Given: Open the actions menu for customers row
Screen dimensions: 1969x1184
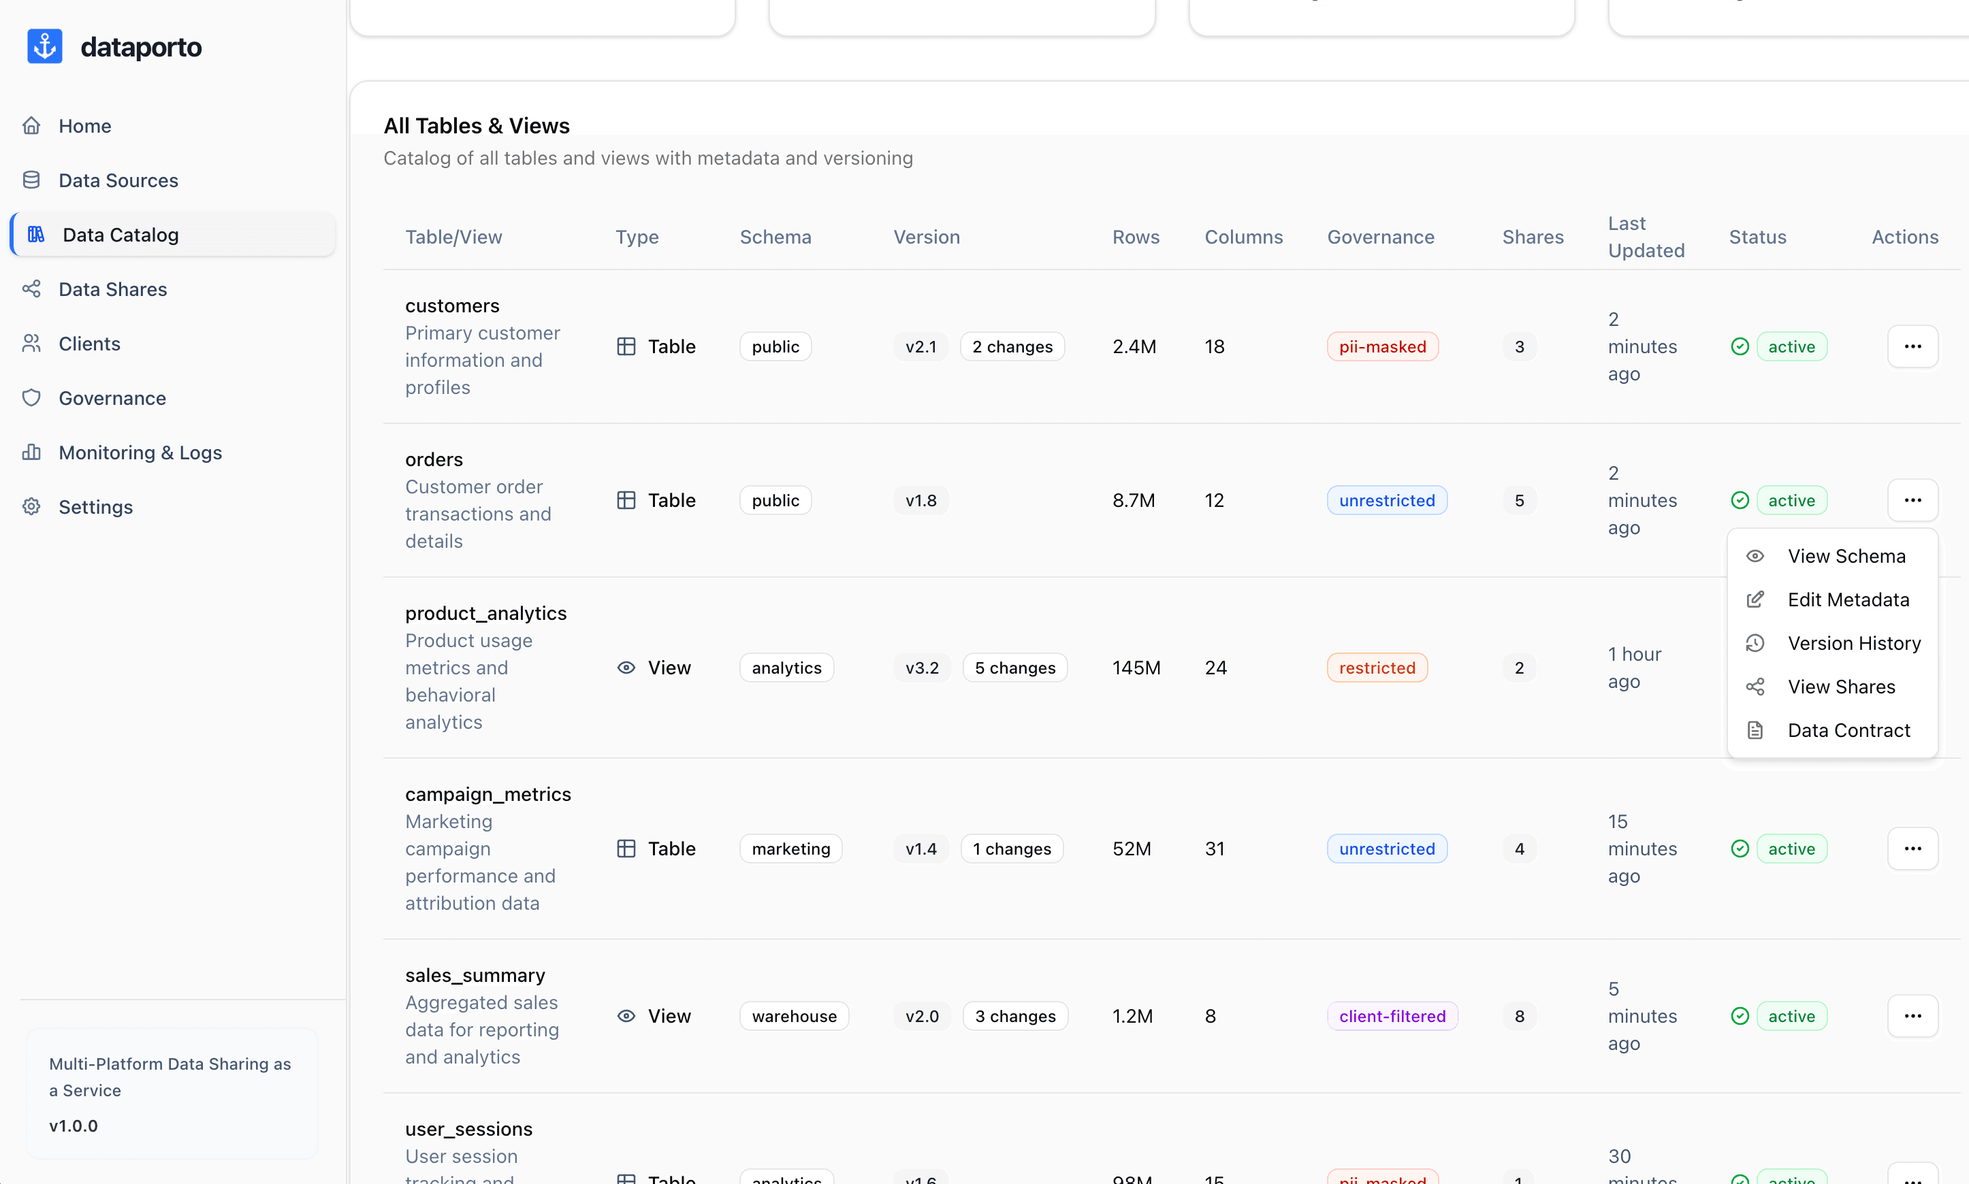Looking at the screenshot, I should [x=1913, y=346].
